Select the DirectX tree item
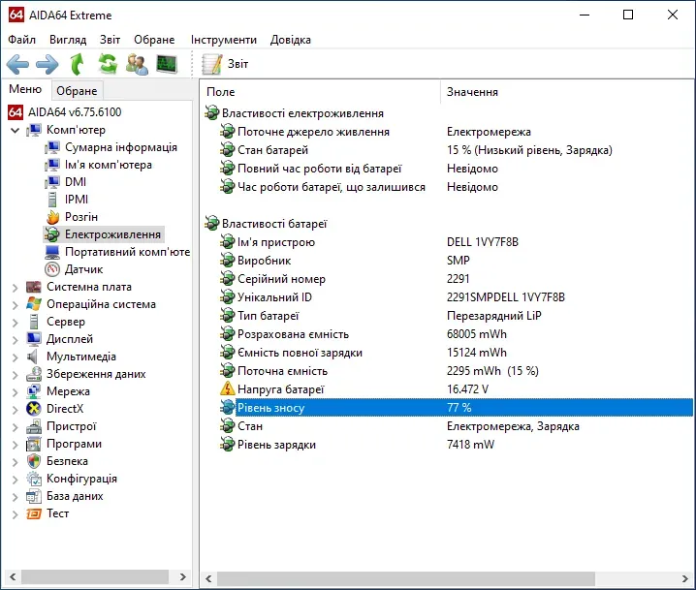Image resolution: width=696 pixels, height=590 pixels. click(65, 409)
